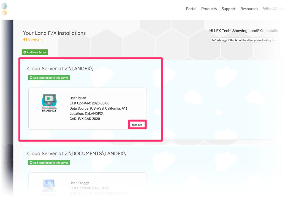Screen dimensions: 288x198
Task: Click the Add New Server button
Action: click(35, 52)
